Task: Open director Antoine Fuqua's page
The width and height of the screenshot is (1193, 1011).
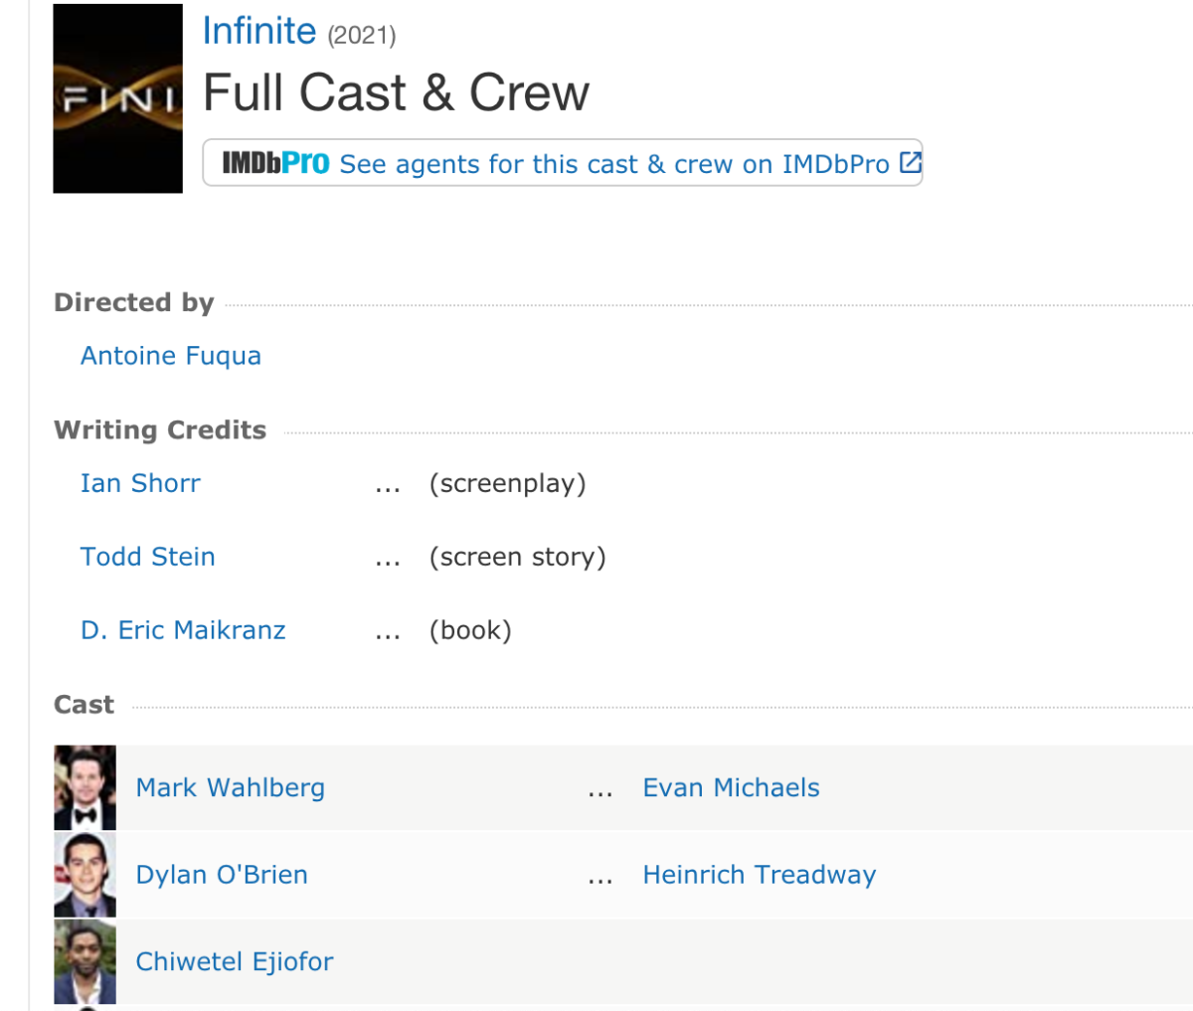Action: coord(170,356)
